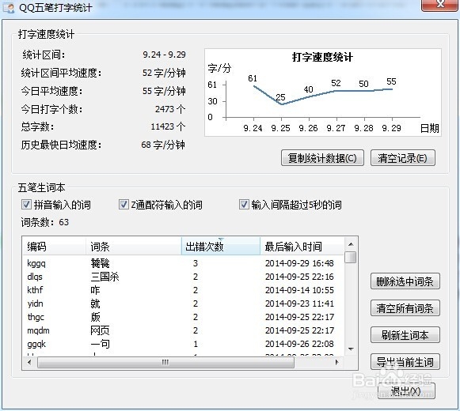460x411 pixels.
Task: Close the QQ五笔打字统计 window
Action: (x=439, y=5)
